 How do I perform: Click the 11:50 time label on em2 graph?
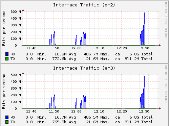(x=54, y=48)
